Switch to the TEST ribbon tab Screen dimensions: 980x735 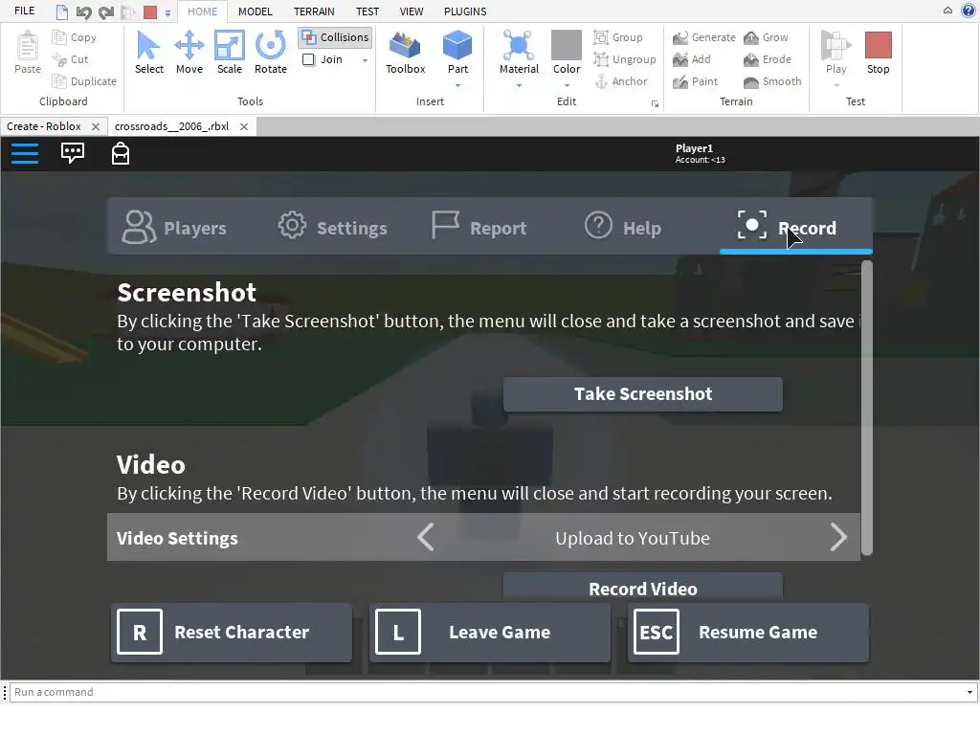point(367,11)
